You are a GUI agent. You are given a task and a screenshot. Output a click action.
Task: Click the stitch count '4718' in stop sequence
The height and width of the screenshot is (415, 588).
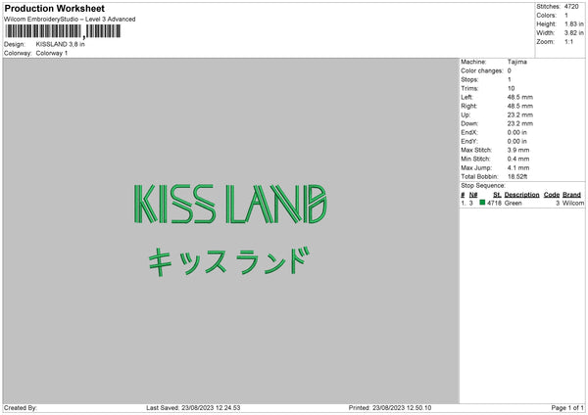(x=494, y=203)
